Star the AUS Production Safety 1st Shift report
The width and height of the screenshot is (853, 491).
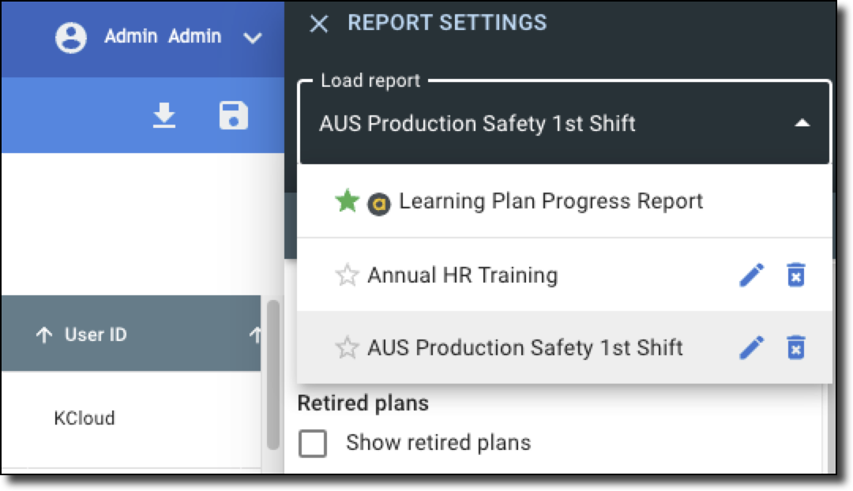[x=347, y=347]
